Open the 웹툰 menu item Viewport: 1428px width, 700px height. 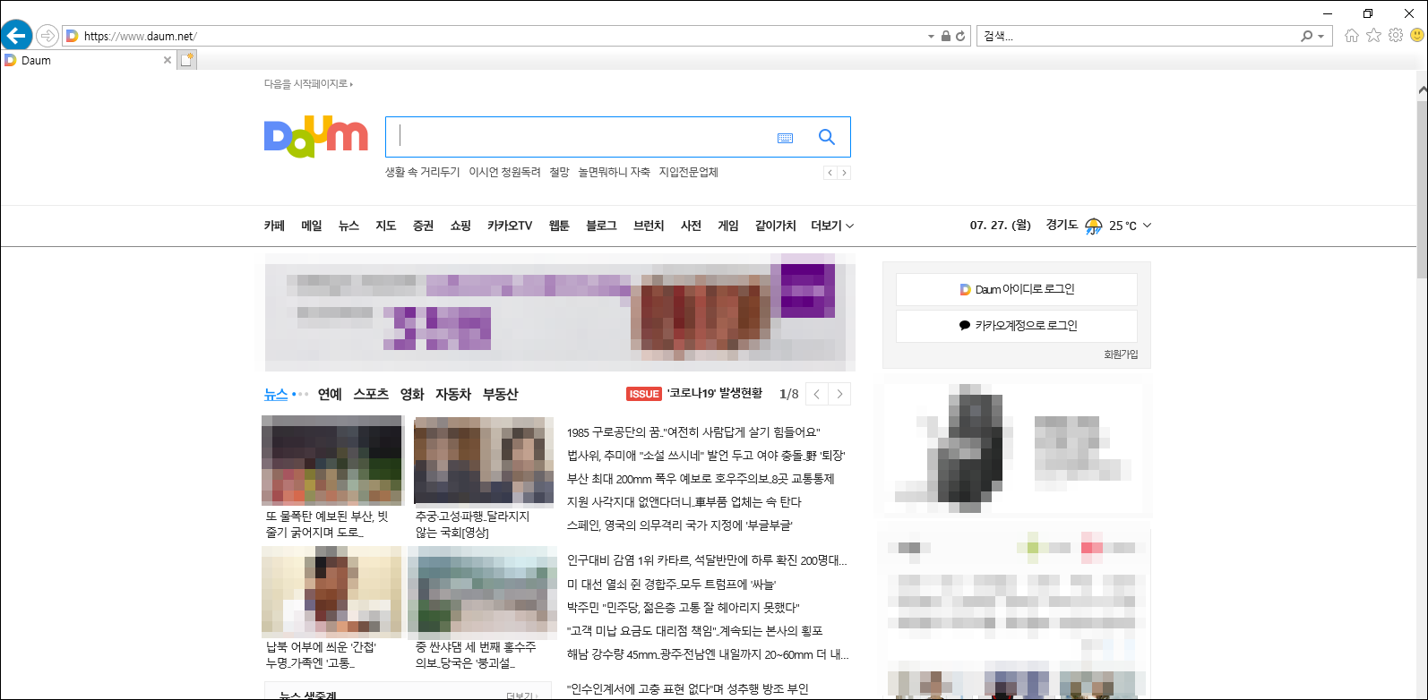click(x=559, y=226)
